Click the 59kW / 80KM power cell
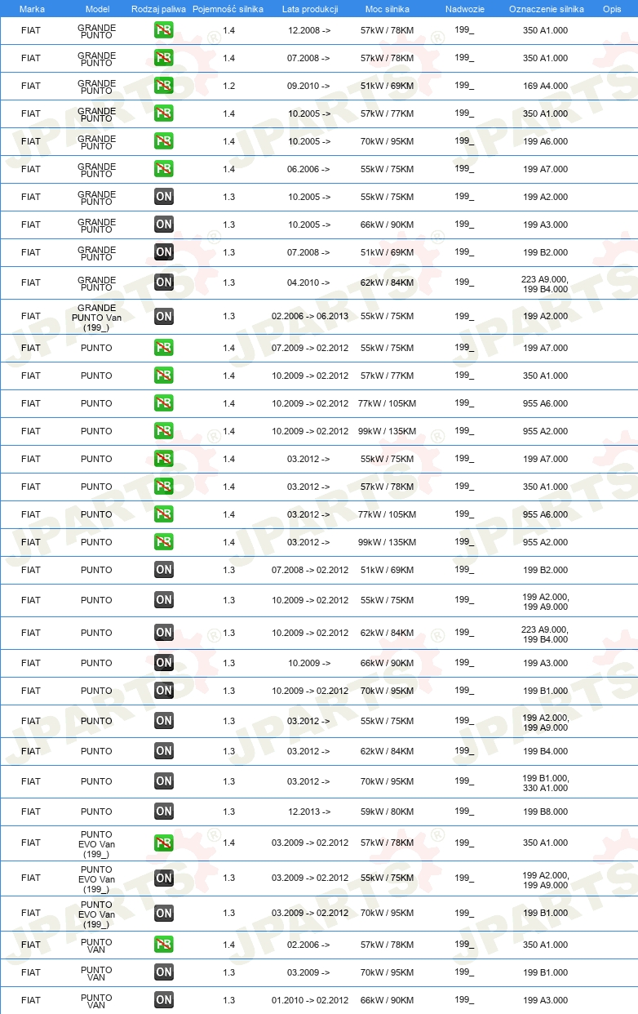Screen dimensions: 638x1014 (388, 812)
